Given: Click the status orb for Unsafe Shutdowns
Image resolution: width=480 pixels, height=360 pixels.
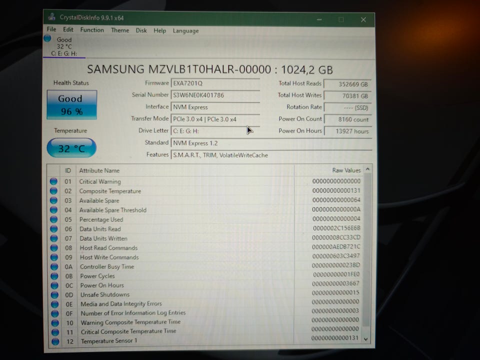Looking at the screenshot, I should click(x=55, y=294).
